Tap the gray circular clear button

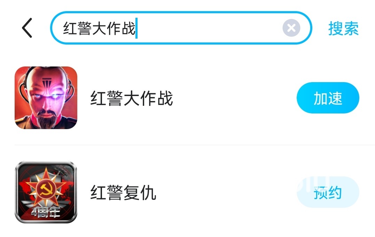click(x=291, y=28)
